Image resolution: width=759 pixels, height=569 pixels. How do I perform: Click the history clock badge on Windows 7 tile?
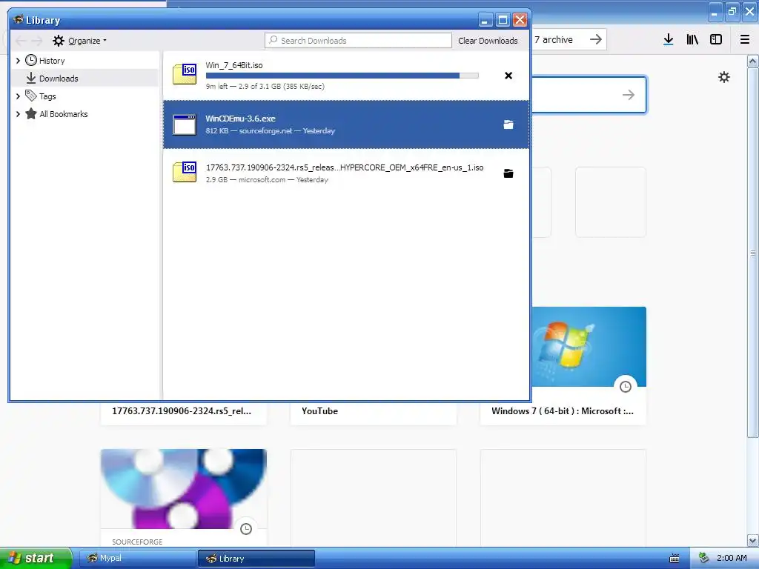pyautogui.click(x=626, y=387)
